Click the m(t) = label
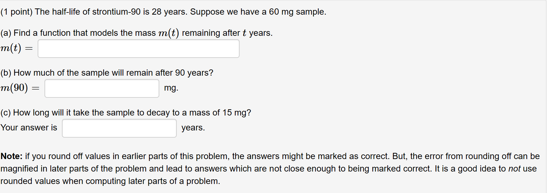The width and height of the screenshot is (547, 193). click(16, 48)
